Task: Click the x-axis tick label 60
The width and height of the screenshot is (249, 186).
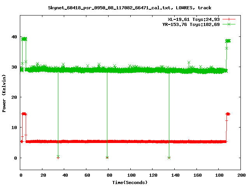Action: (x=87, y=175)
